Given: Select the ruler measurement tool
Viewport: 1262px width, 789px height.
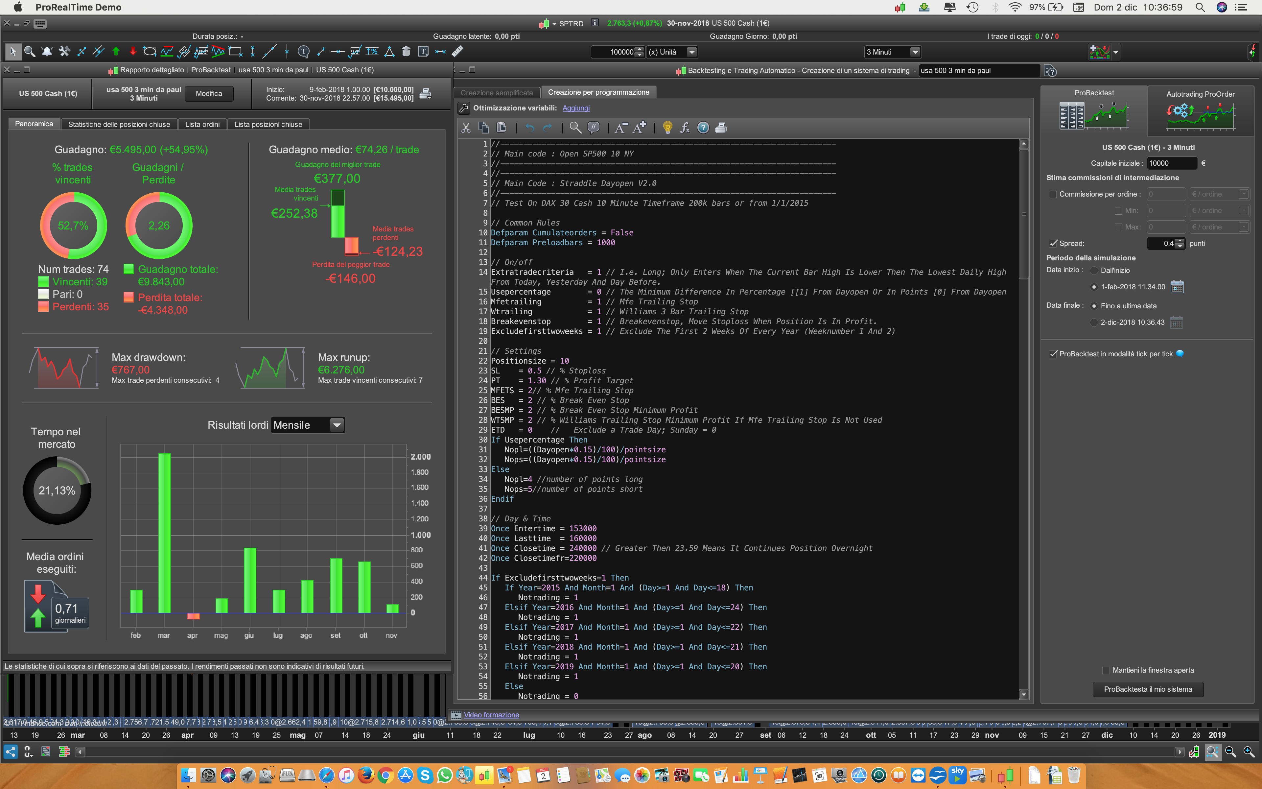Looking at the screenshot, I should (457, 52).
